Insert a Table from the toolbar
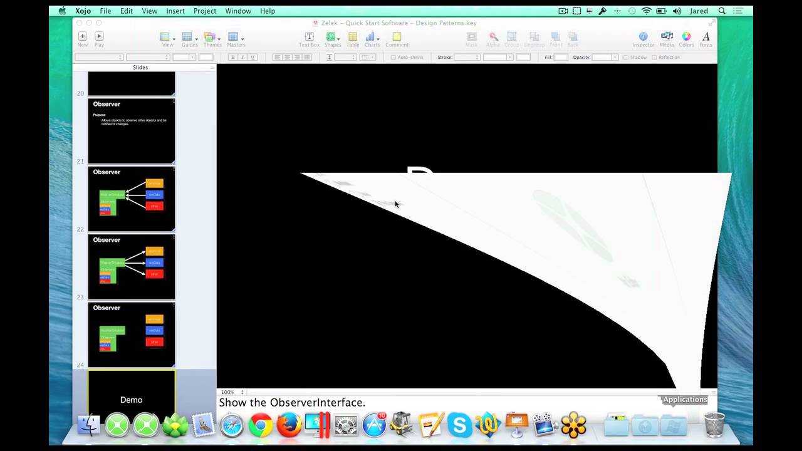Screen dimensions: 802x451 pos(353,36)
